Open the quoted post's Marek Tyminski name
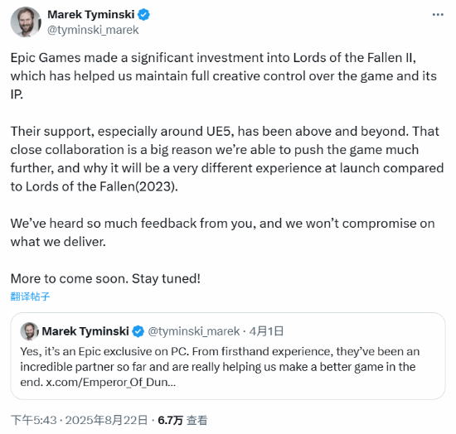The width and height of the screenshot is (456, 434). click(x=85, y=331)
